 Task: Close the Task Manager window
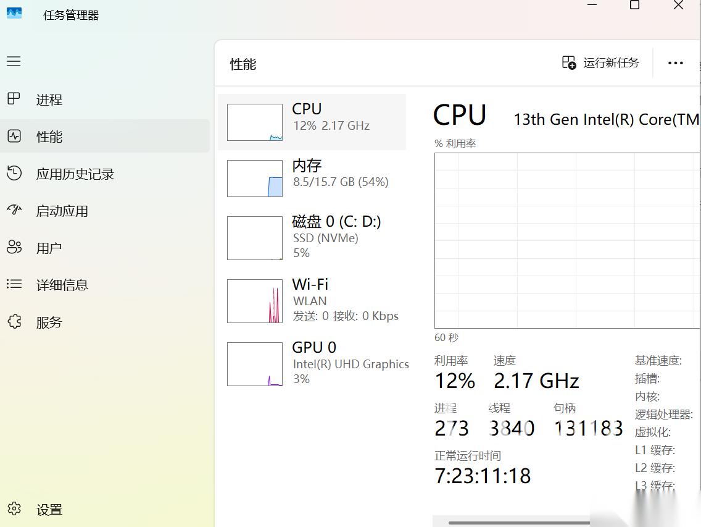678,5
